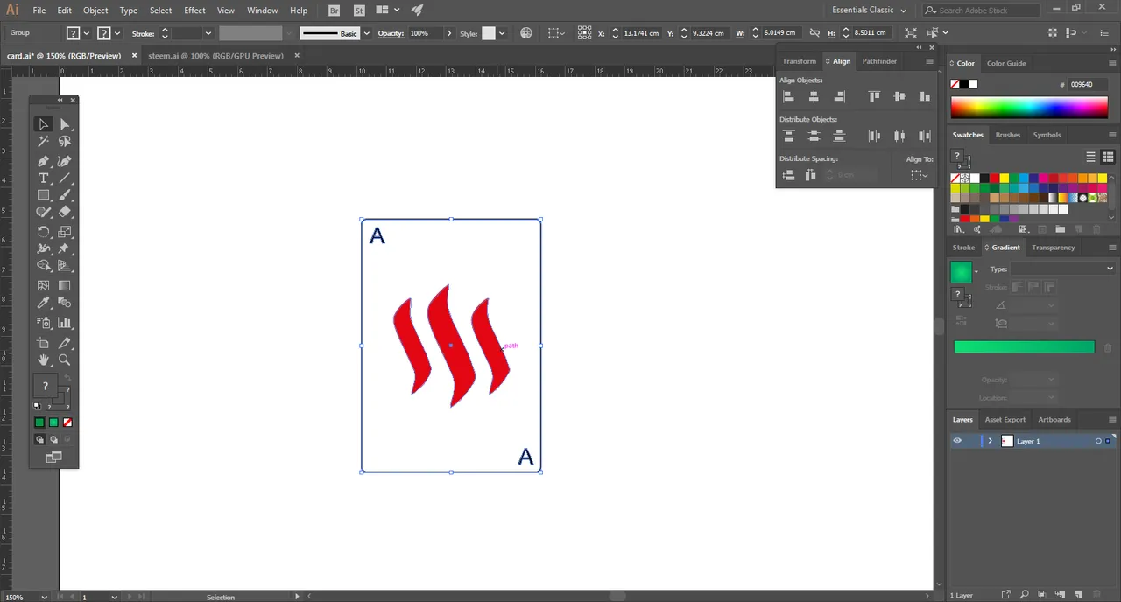
Task: Click Horizontal Align Left icon
Action: tap(788, 97)
